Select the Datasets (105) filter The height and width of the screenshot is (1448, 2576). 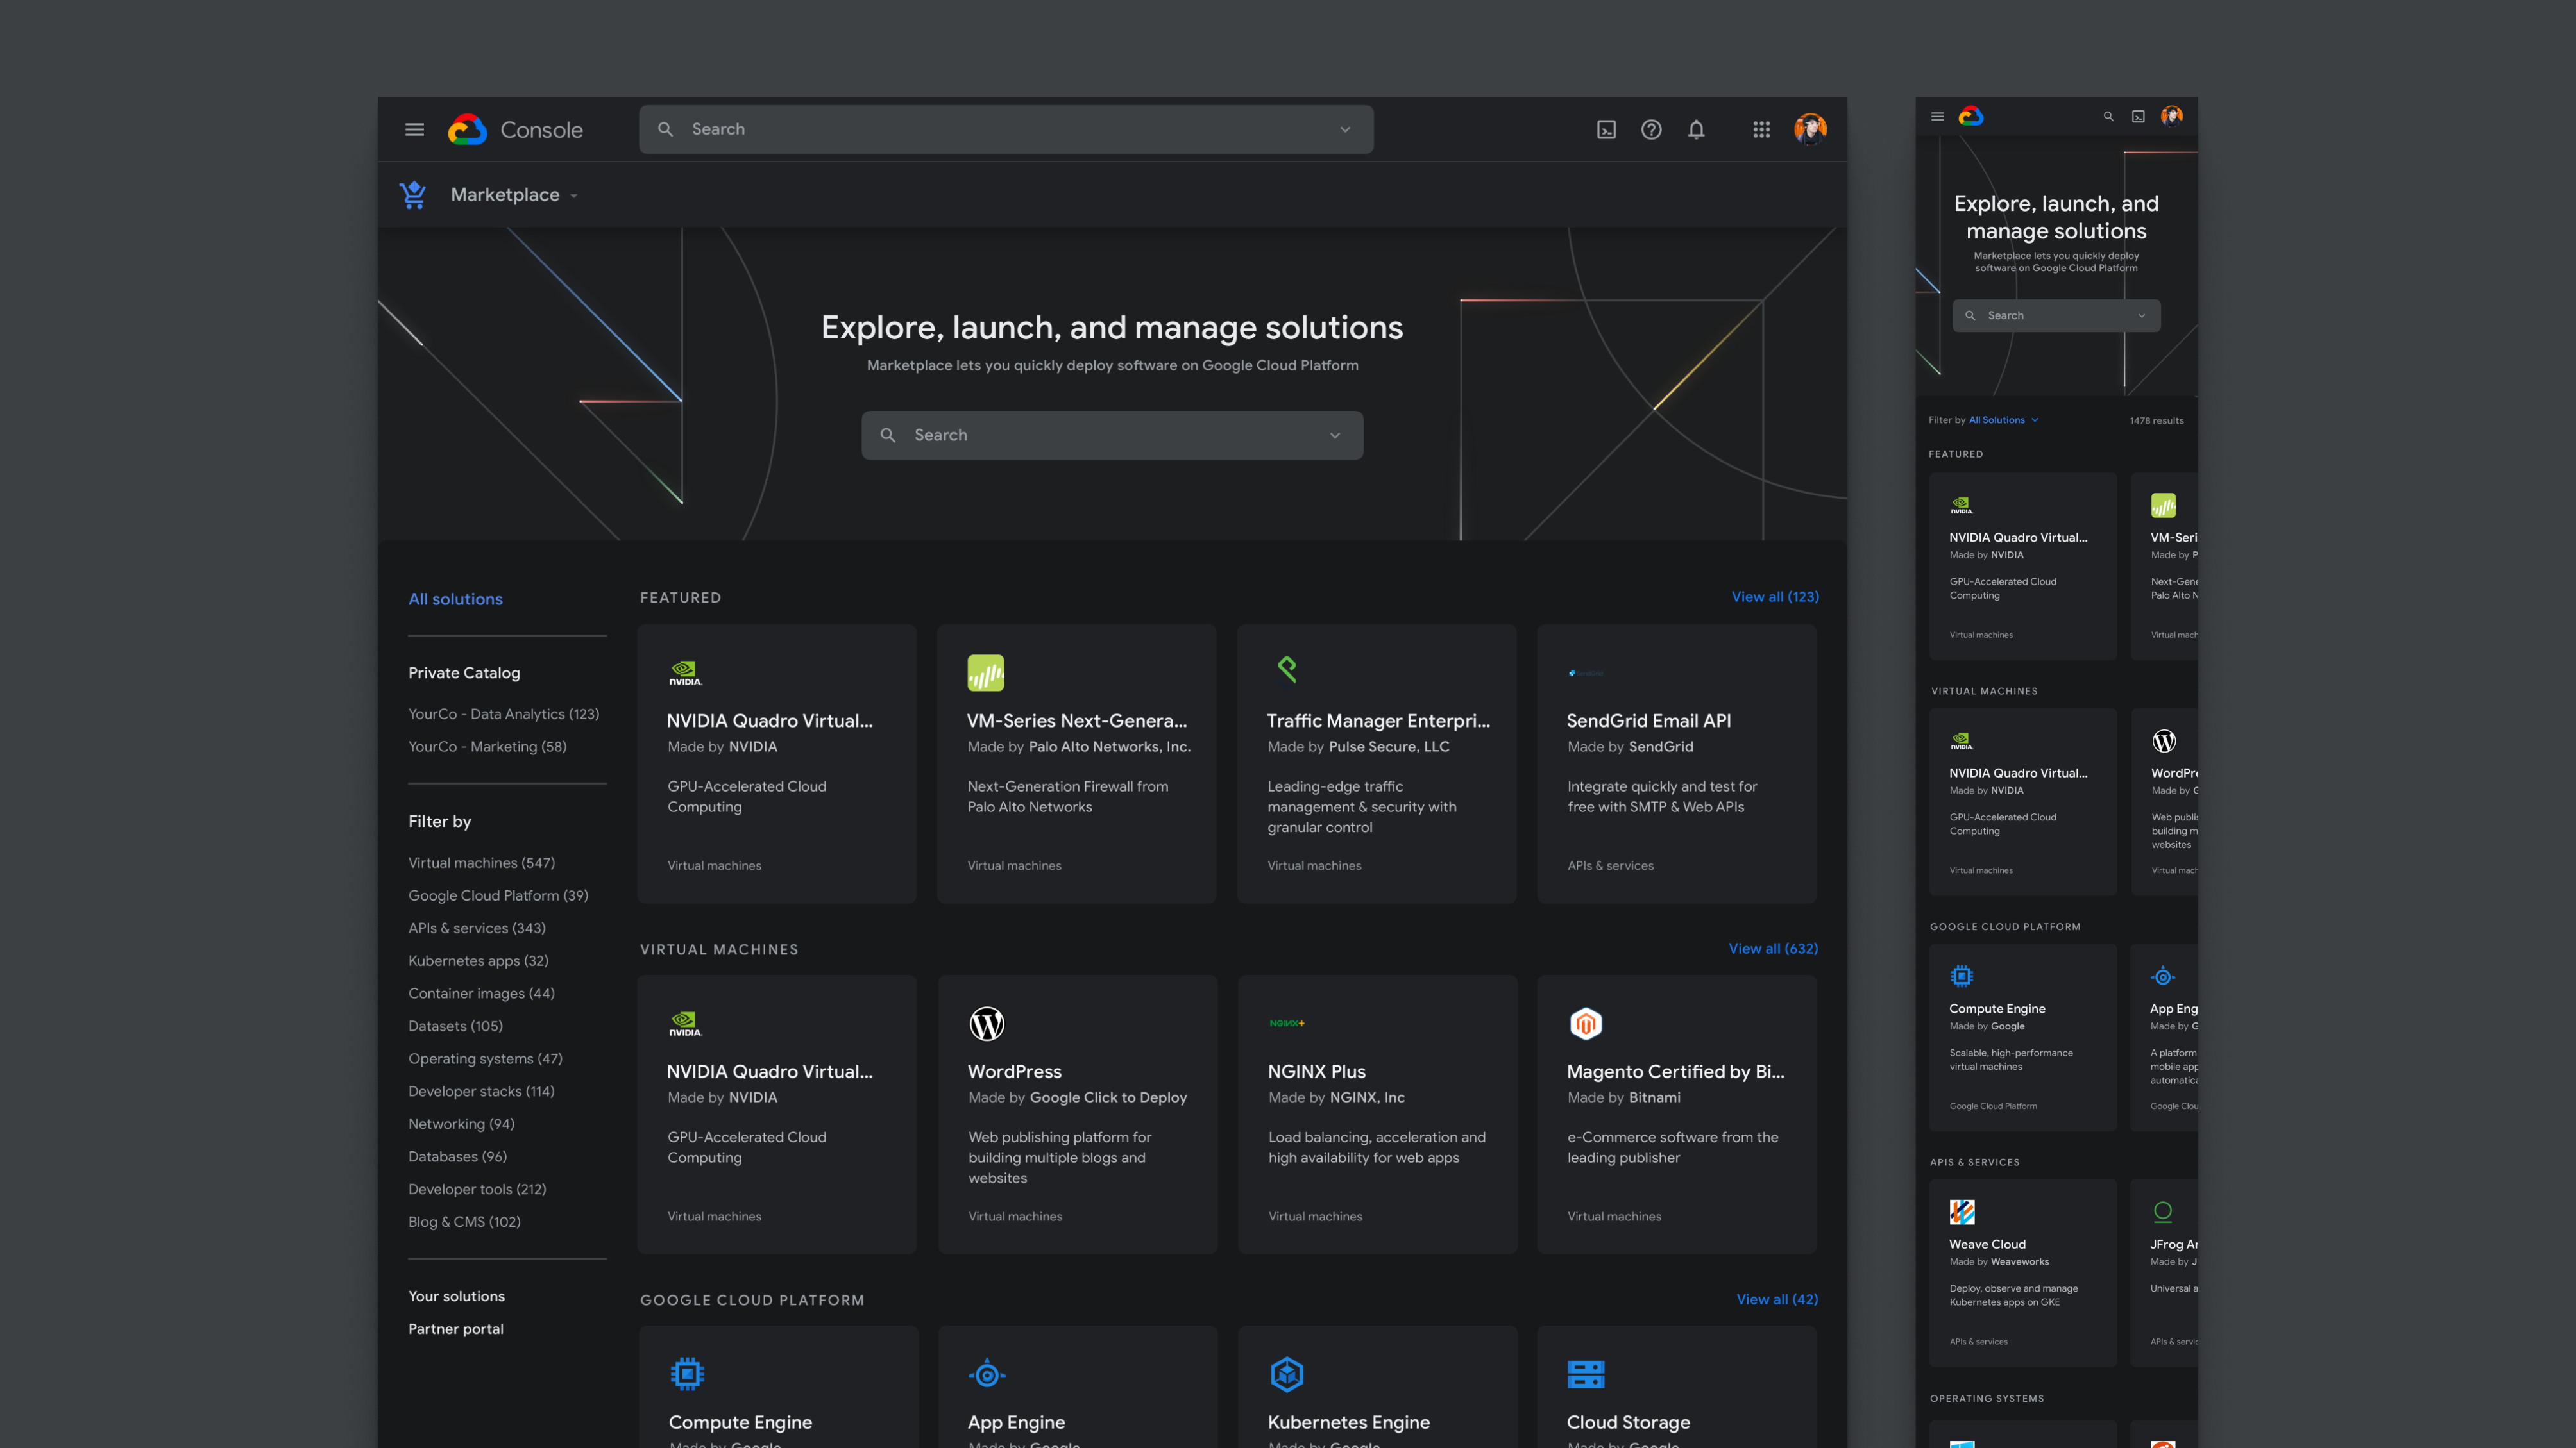pyautogui.click(x=455, y=1026)
